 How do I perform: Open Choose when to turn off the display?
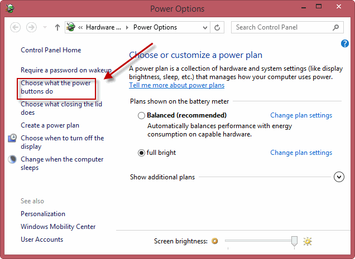[63, 142]
